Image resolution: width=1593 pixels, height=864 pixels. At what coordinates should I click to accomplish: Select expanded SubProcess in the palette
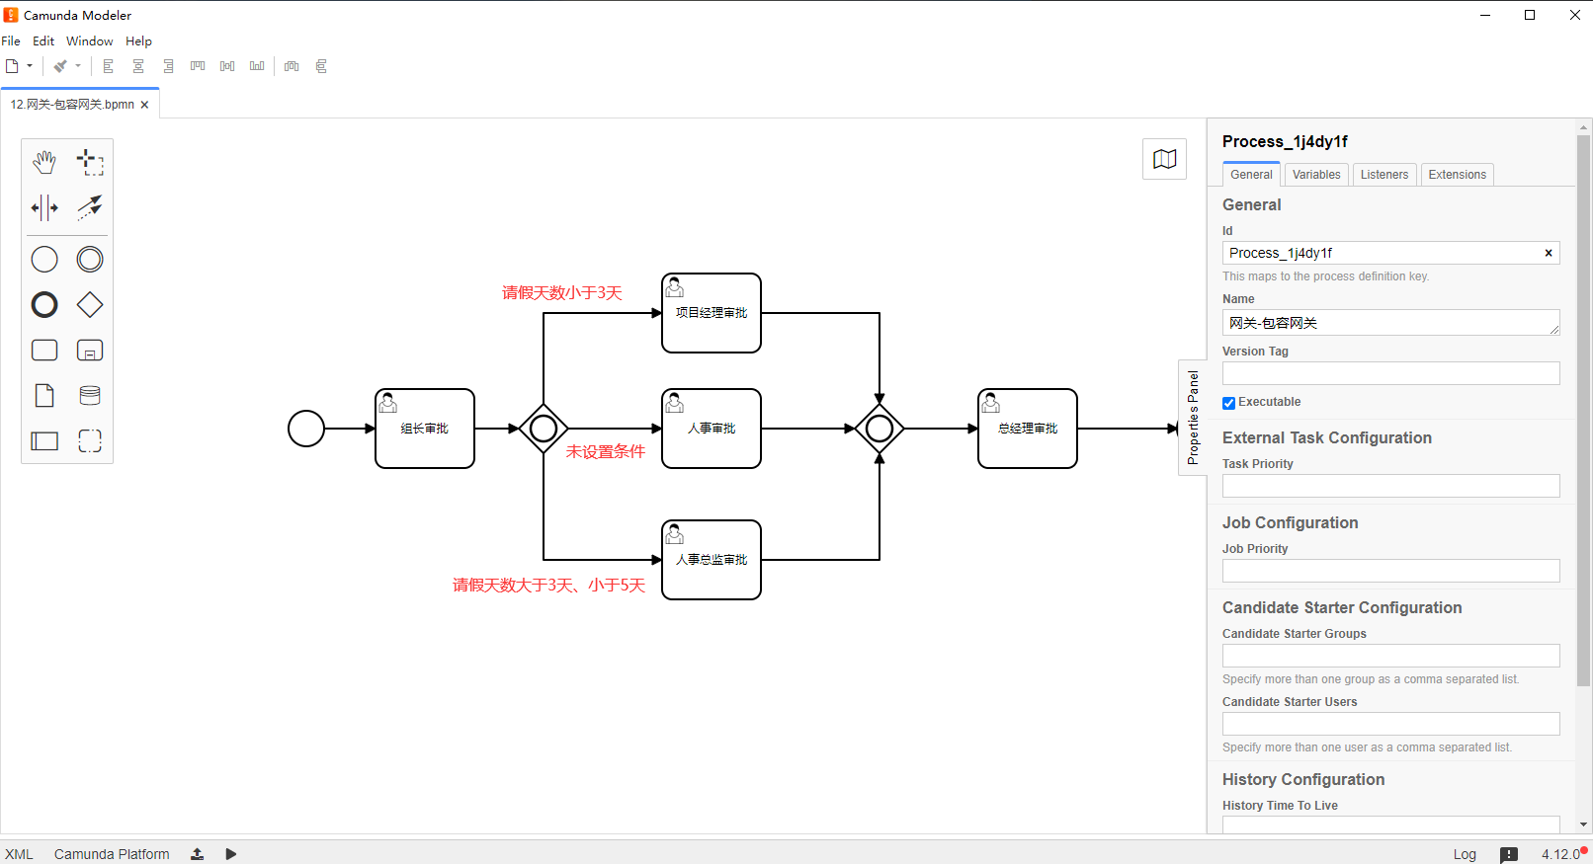[x=90, y=351]
